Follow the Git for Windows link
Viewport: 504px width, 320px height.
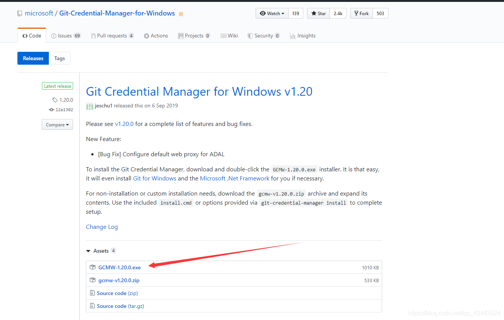pos(154,178)
